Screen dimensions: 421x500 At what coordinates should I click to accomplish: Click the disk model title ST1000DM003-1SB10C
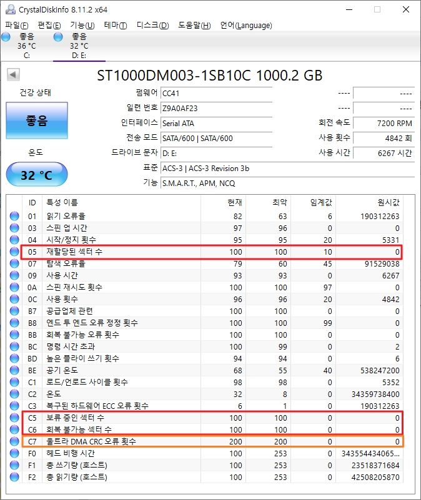174,76
